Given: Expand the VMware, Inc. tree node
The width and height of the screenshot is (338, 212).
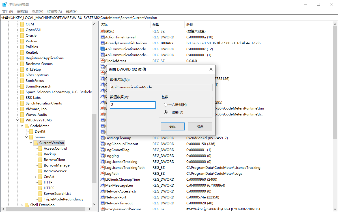Looking at the screenshot, I should click(x=18, y=109).
